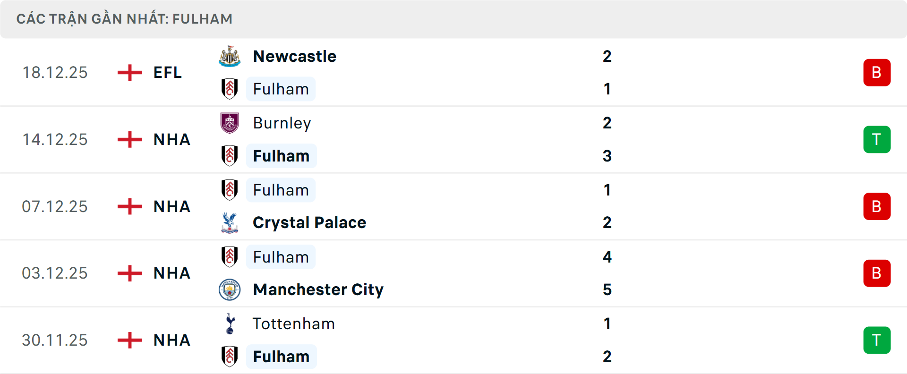This screenshot has height=374, width=907.
Task: Click the Crystal Palace club crest
Action: [230, 222]
